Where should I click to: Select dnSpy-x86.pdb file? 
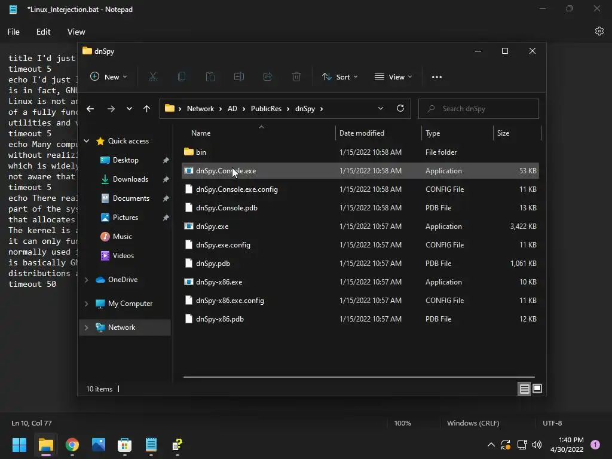coord(360,319)
